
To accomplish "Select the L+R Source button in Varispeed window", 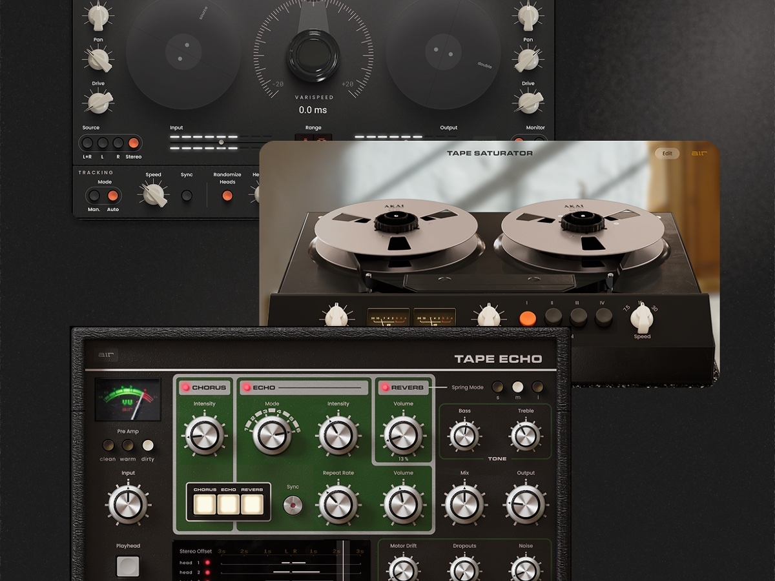I will click(x=87, y=143).
